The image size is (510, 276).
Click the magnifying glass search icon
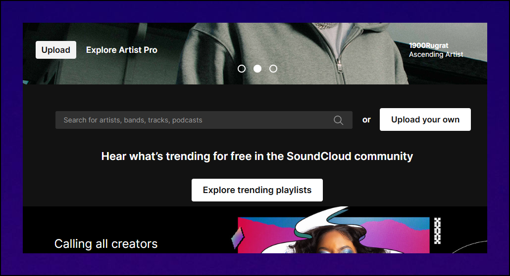point(338,120)
